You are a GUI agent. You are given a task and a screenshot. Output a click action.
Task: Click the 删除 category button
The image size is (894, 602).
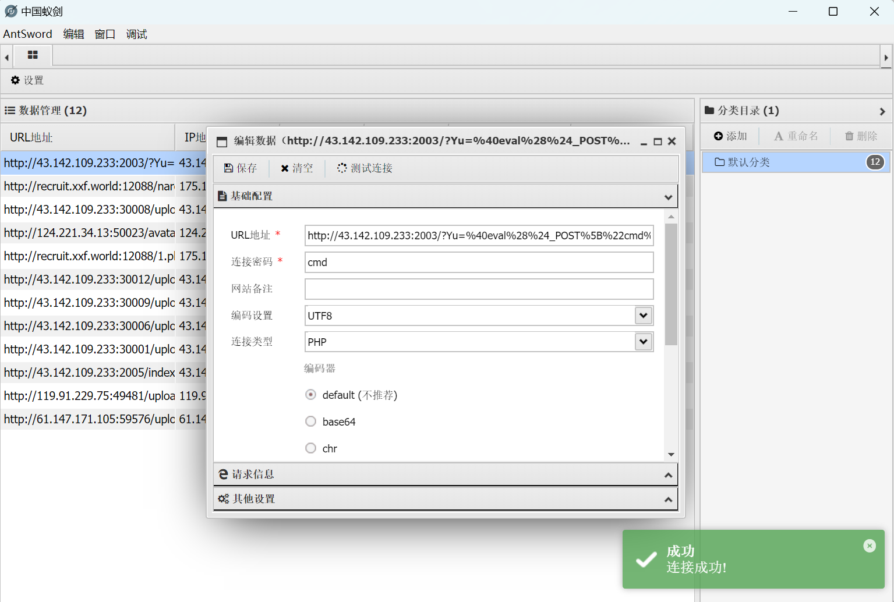pos(861,136)
